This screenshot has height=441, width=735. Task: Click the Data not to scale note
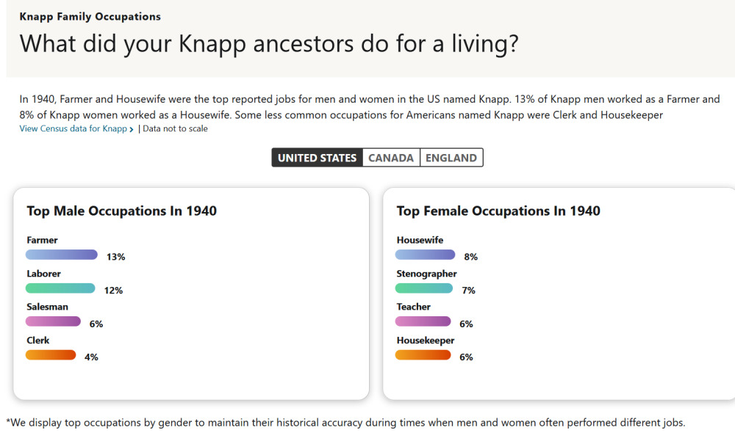click(175, 129)
